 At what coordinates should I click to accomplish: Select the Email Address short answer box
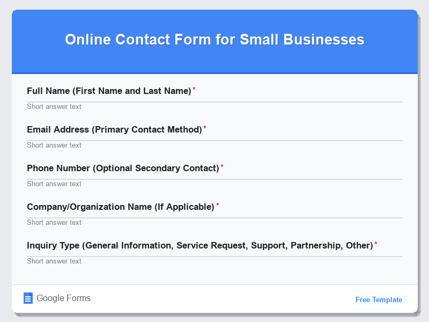[214, 145]
